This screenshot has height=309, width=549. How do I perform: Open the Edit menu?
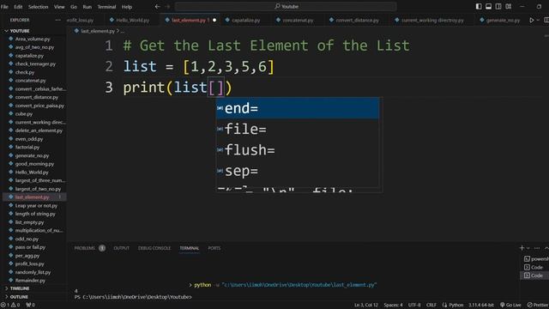[x=18, y=7]
